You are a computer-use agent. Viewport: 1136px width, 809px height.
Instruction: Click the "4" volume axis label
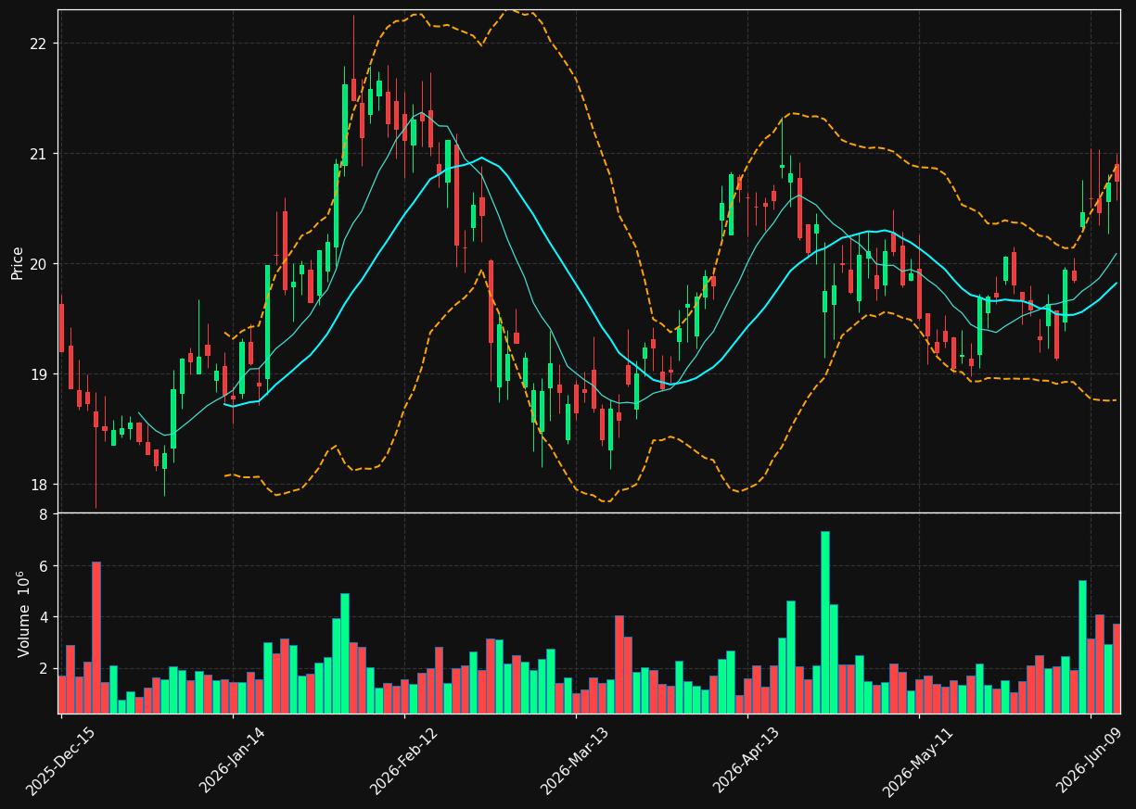[x=44, y=617]
